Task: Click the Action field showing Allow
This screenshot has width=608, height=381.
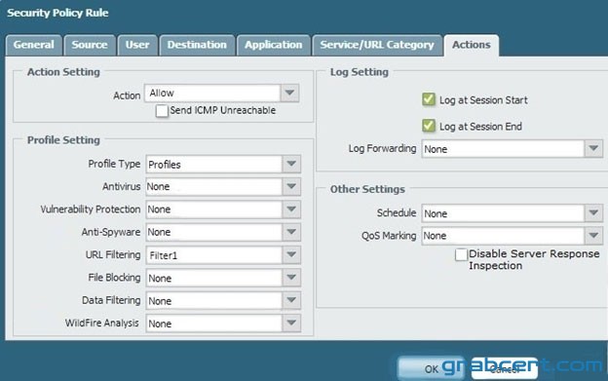Action: [x=212, y=93]
